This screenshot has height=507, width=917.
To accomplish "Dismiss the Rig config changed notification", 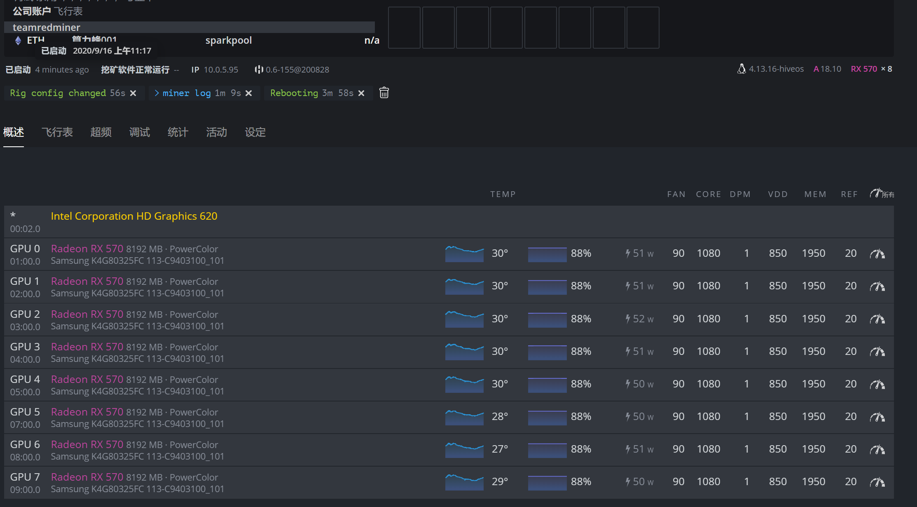I will [133, 93].
